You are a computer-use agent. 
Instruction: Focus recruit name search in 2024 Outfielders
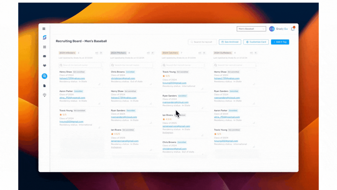(x=234, y=65)
